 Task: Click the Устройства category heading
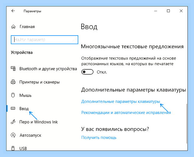[x=22, y=53]
